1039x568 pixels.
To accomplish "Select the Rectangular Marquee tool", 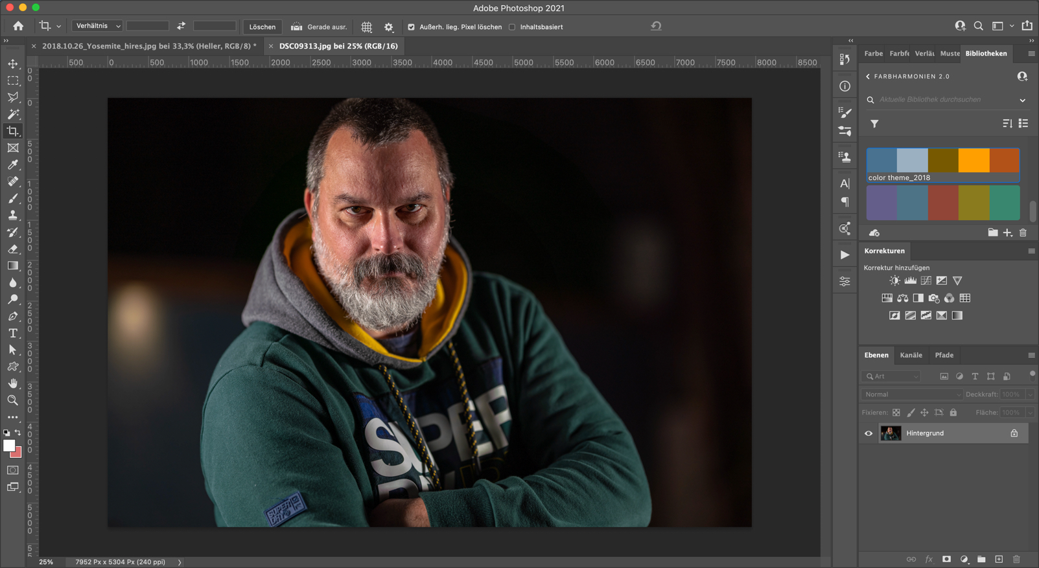I will coord(13,80).
